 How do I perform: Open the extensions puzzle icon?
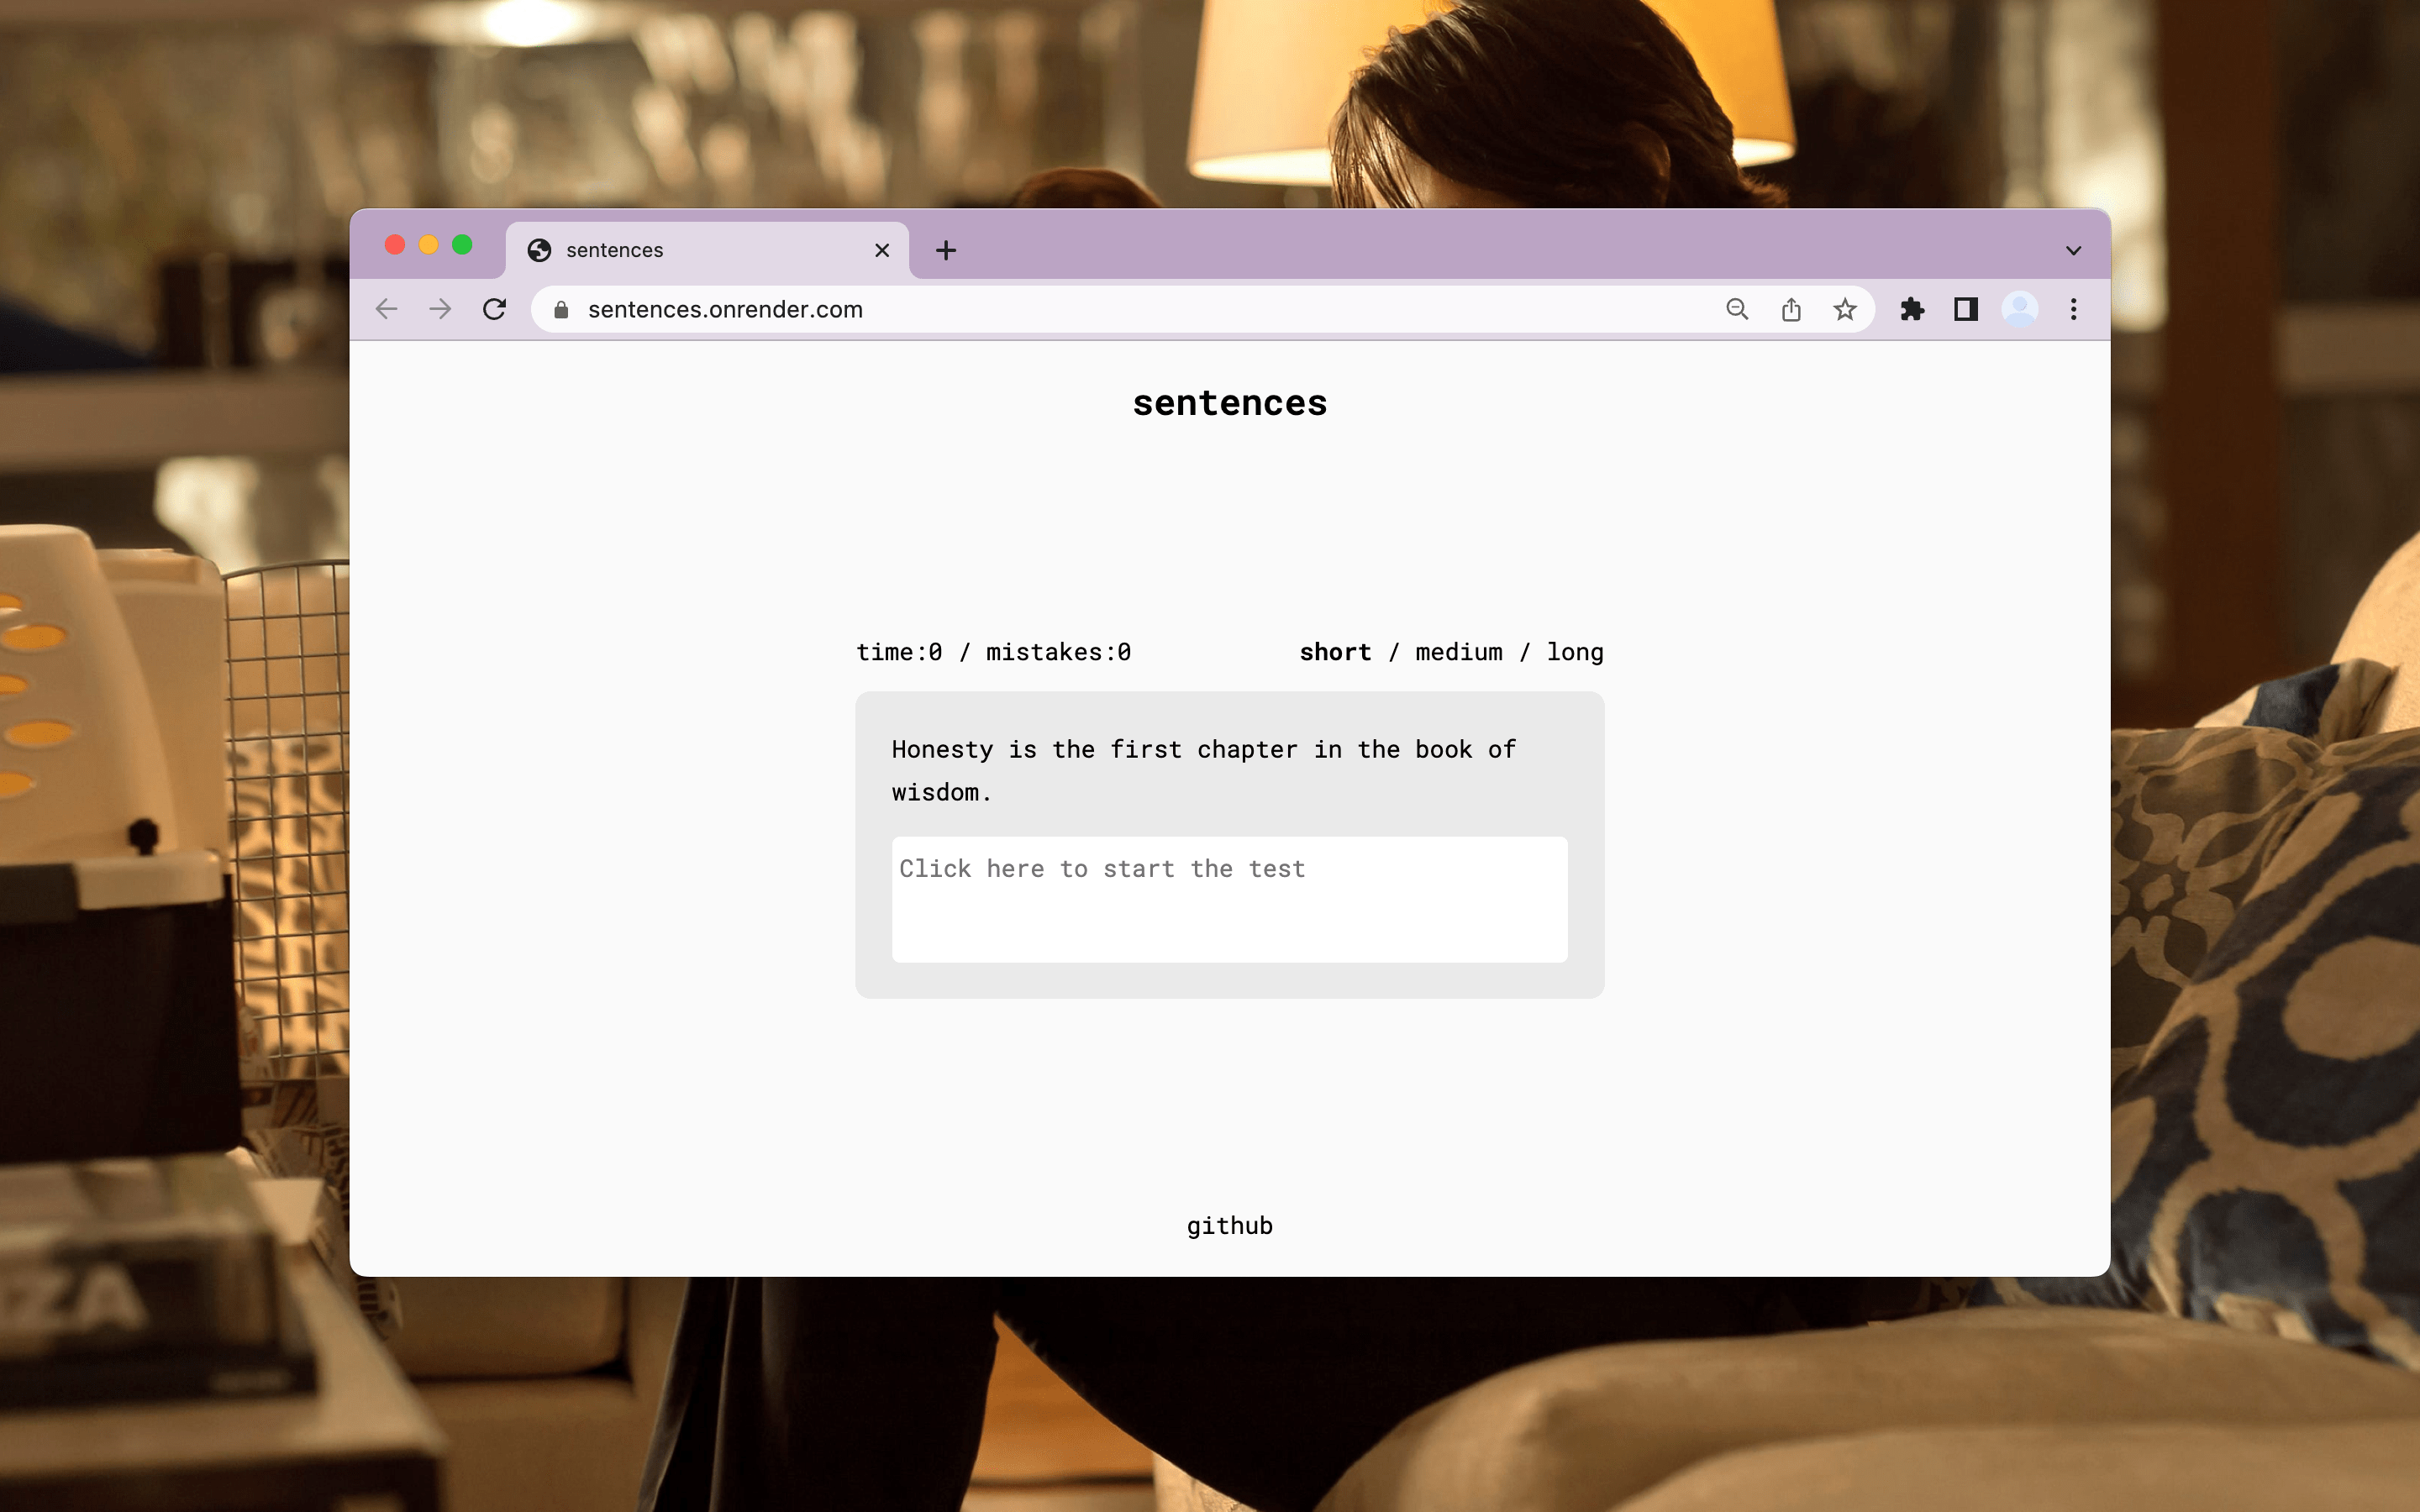(1913, 309)
